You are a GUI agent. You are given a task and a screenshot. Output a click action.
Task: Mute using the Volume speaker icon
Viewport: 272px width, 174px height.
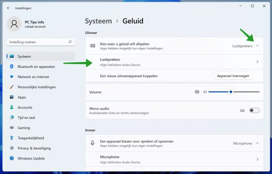tap(197, 92)
